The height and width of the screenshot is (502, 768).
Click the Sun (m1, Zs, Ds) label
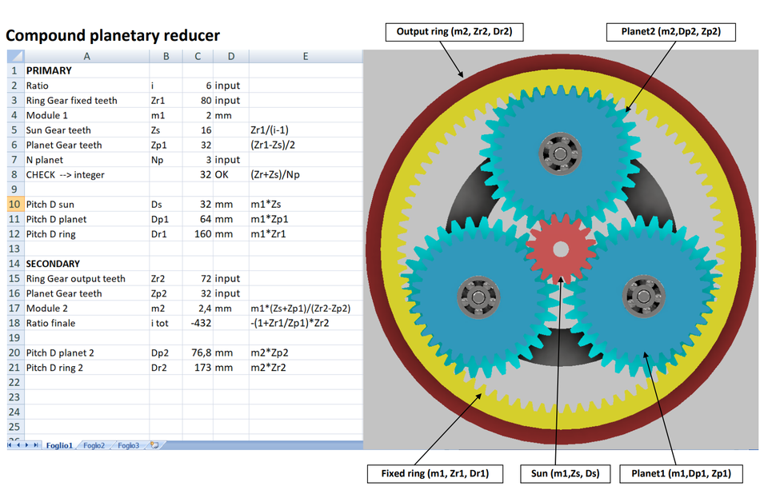click(566, 473)
